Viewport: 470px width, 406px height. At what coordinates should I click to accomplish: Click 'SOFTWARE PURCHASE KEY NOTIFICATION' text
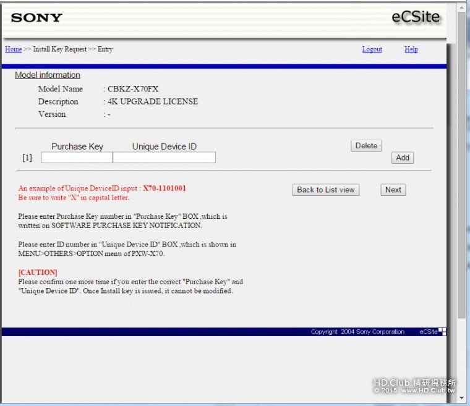click(x=127, y=226)
